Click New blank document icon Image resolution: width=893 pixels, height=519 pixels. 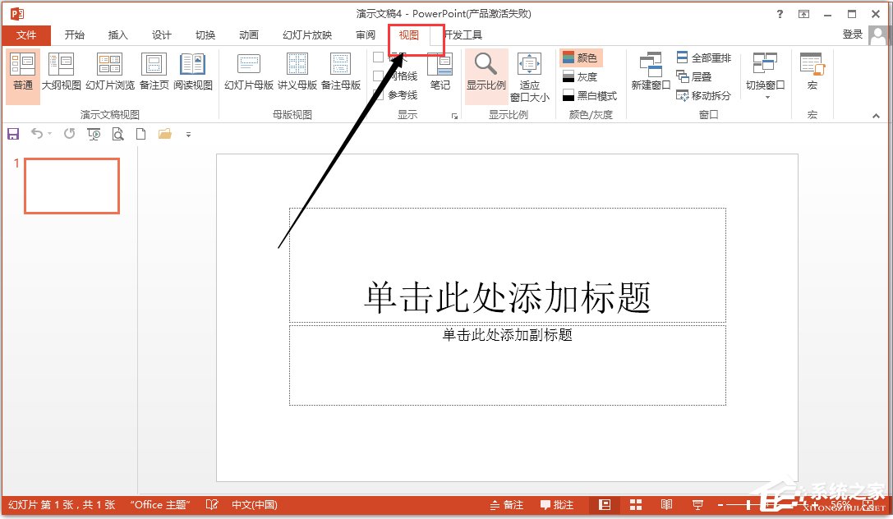140,135
